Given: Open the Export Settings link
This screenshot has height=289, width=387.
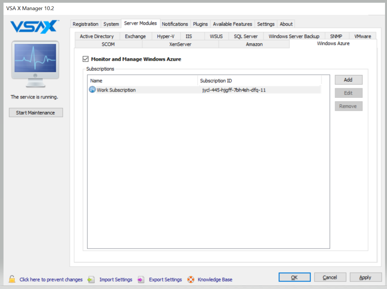Looking at the screenshot, I should [x=165, y=279].
